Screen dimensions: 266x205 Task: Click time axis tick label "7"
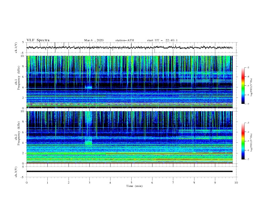click(x=173, y=183)
